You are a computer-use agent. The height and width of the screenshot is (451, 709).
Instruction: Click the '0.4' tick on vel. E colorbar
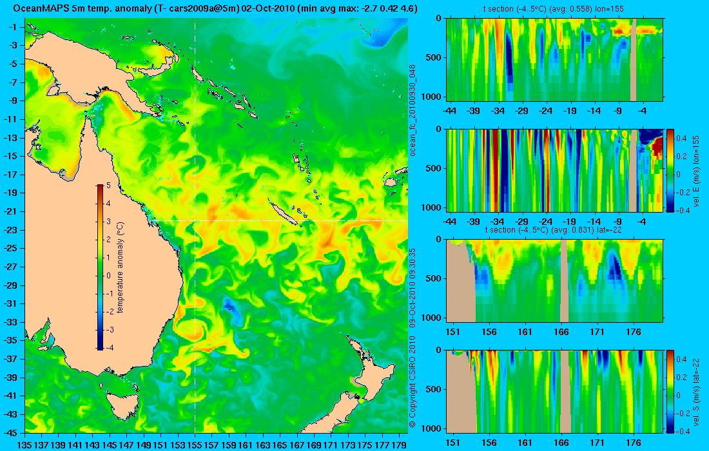682,138
